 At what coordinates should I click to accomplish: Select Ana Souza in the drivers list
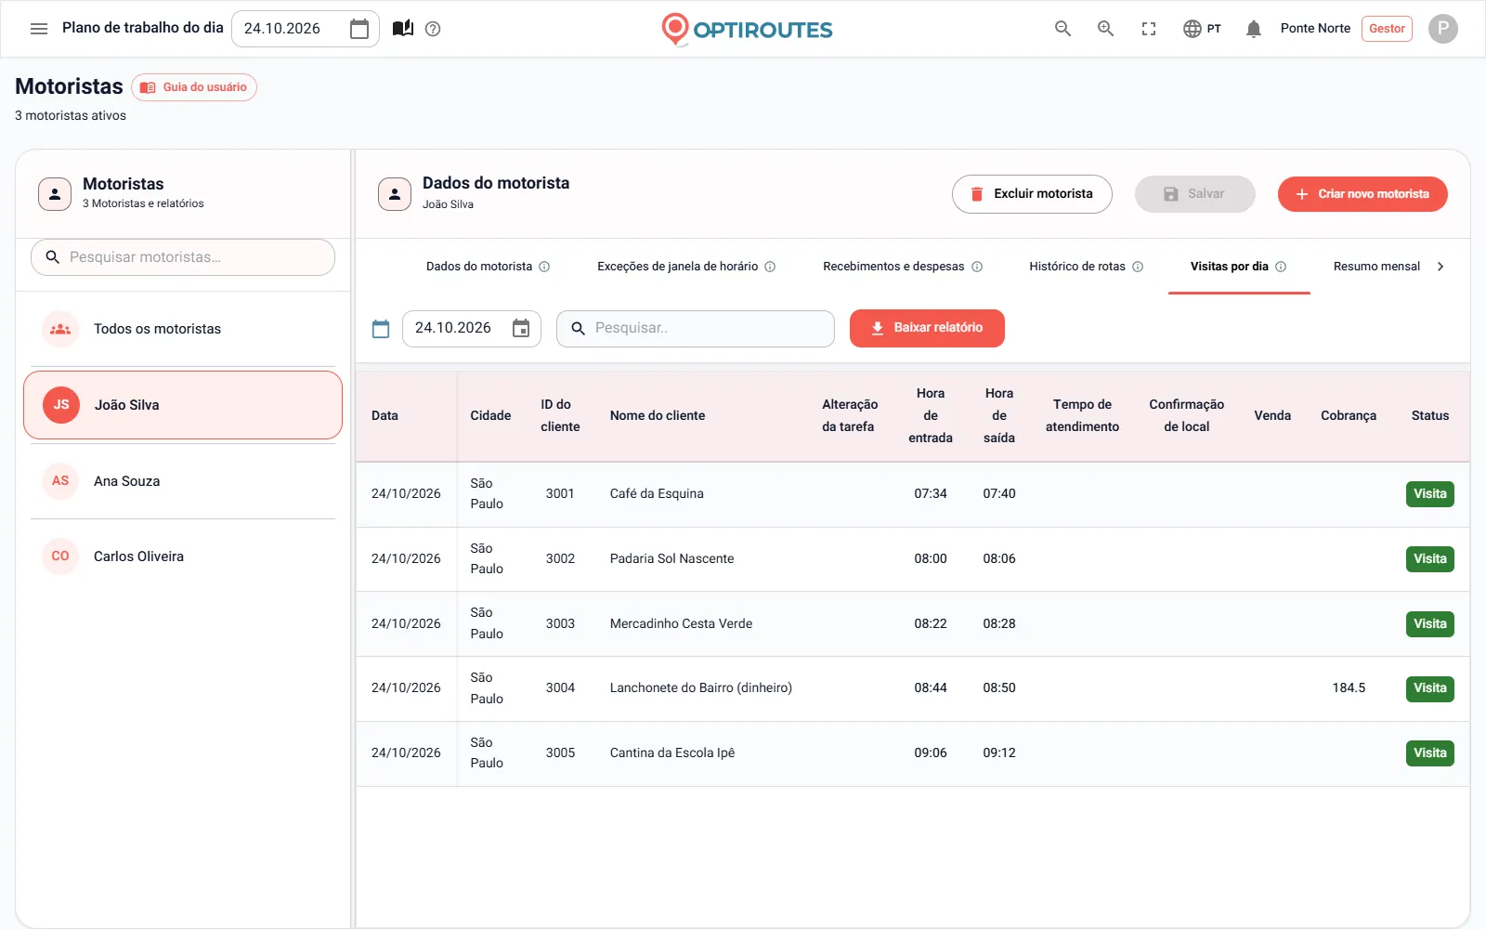click(x=183, y=481)
